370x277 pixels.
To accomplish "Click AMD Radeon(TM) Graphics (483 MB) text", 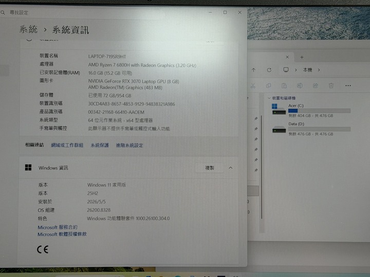I will pos(125,88).
